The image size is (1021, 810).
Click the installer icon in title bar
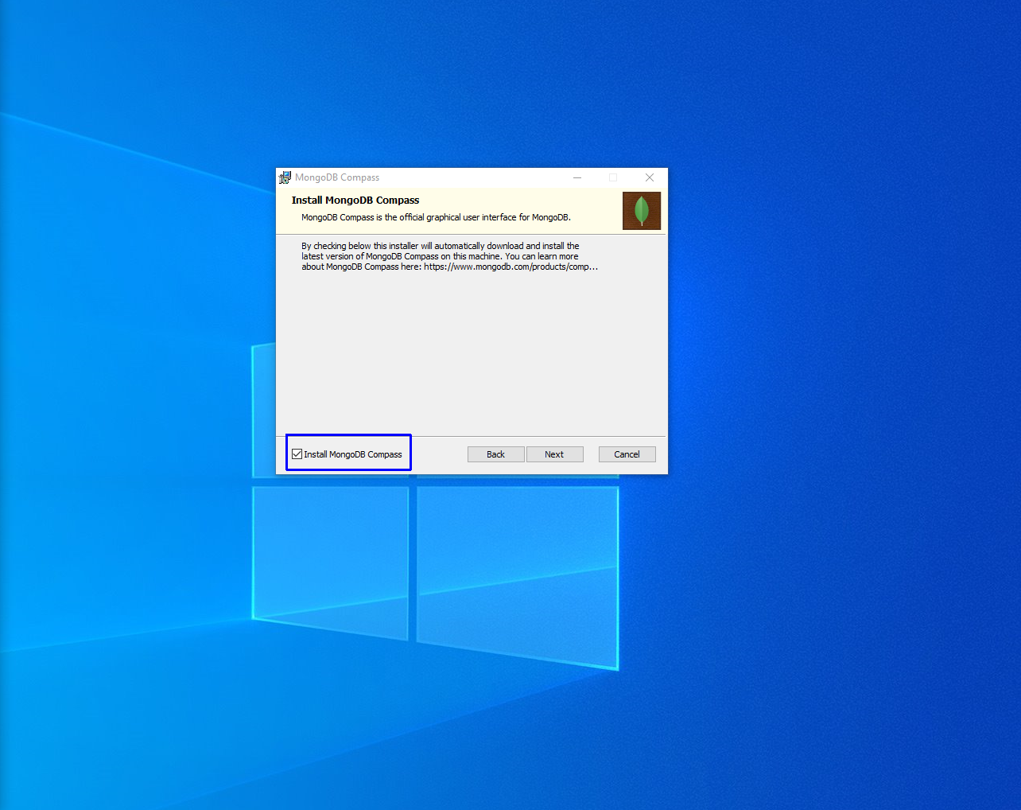(x=285, y=177)
